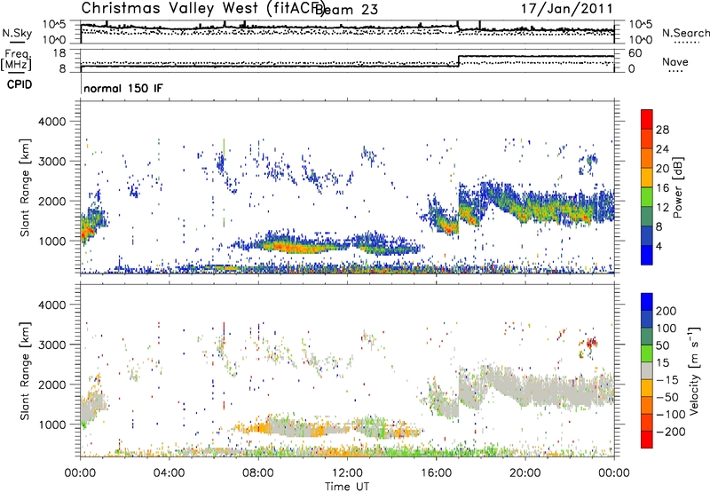Click the '4' Power colorbar value

click(x=659, y=247)
